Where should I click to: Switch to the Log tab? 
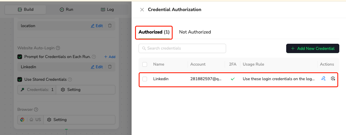click(x=107, y=10)
